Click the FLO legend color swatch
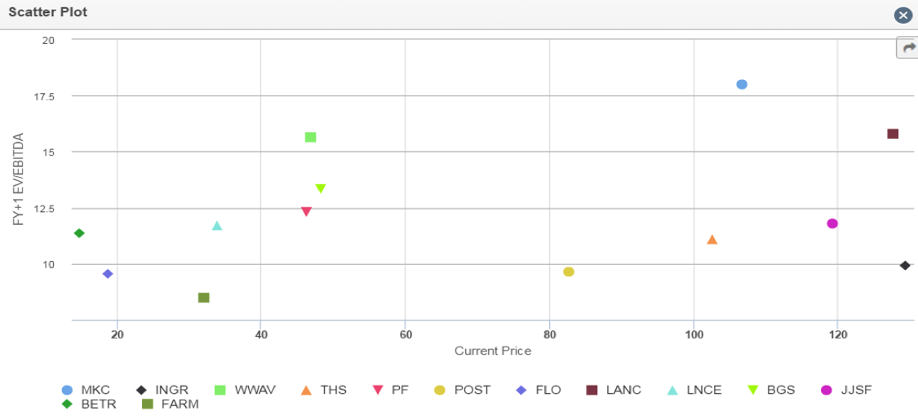This screenshot has width=918, height=420. [523, 390]
